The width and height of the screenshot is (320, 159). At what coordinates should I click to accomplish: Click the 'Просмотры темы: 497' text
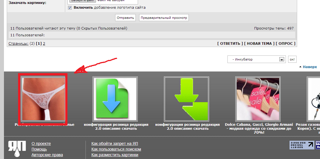274,28
